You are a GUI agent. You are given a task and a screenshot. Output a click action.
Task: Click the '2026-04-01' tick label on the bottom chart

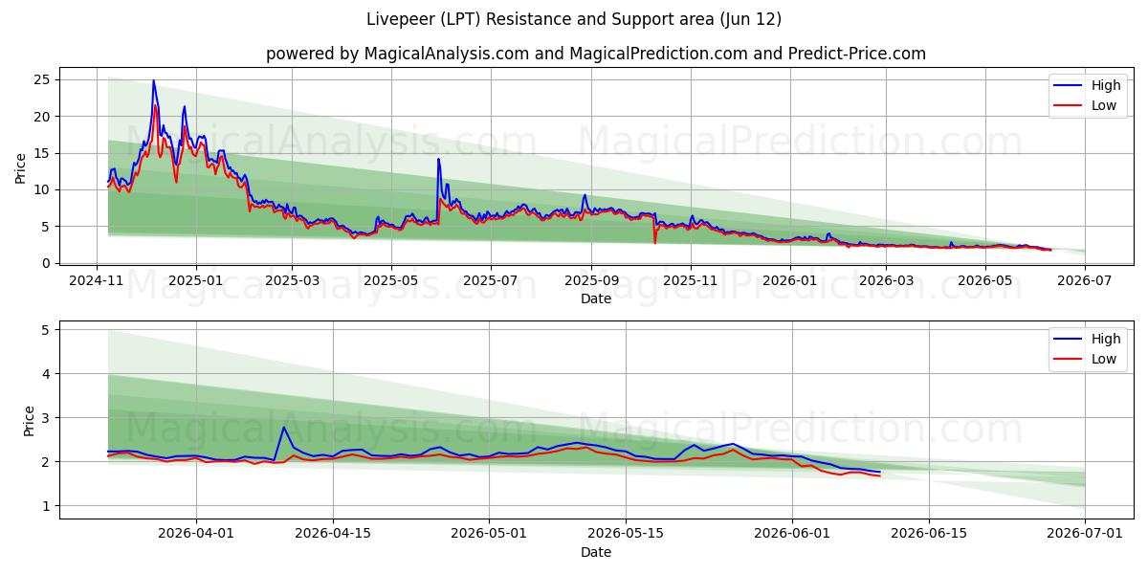coord(196,534)
